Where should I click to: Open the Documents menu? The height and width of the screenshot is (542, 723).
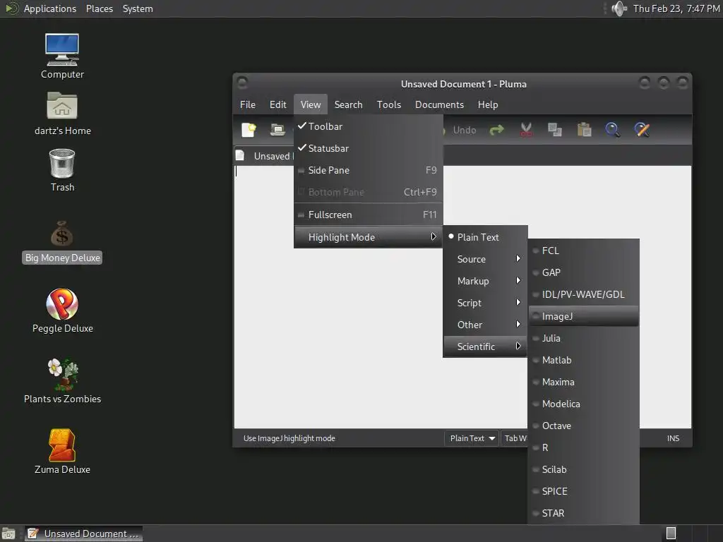[439, 104]
